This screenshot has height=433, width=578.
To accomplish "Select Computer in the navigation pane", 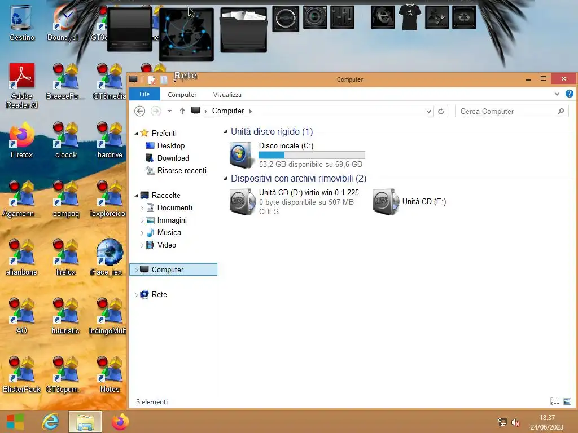I will click(x=173, y=269).
